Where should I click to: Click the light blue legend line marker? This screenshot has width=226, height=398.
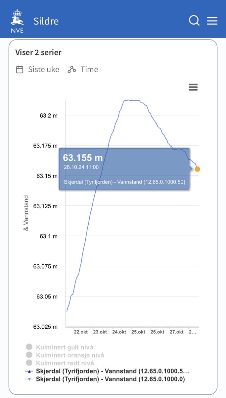pos(29,379)
